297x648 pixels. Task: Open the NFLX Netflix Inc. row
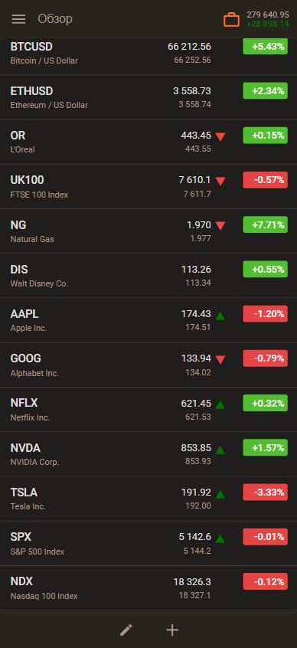148,410
